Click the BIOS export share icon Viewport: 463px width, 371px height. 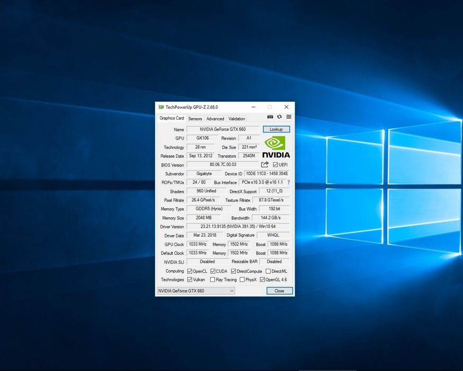click(265, 165)
